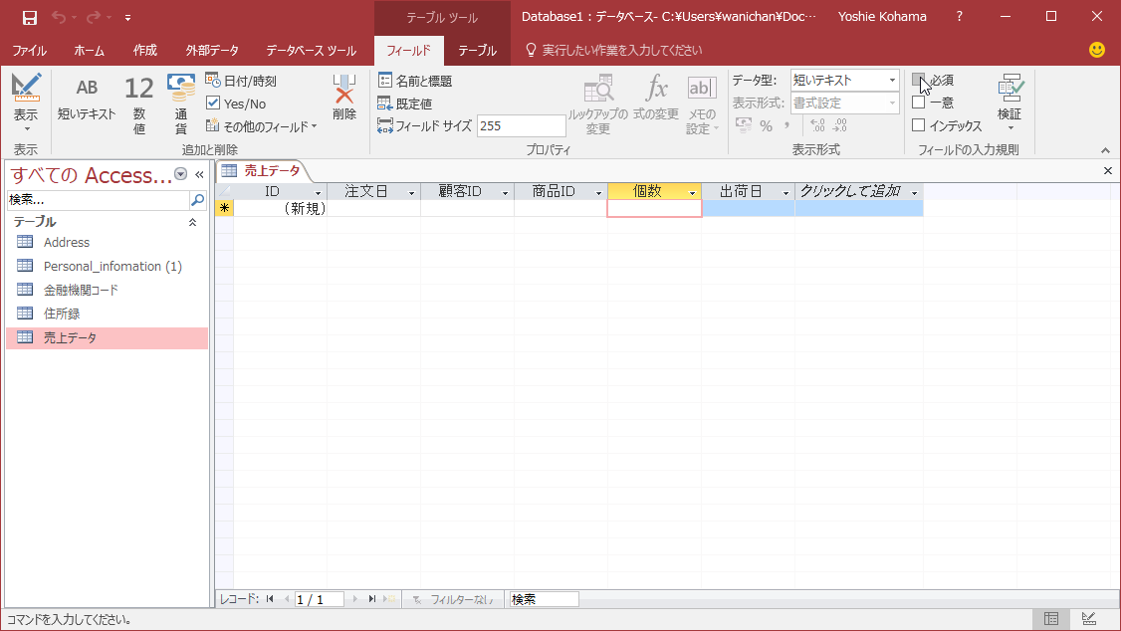Expand More Fields (その他のフィールド) dropdown
This screenshot has height=631, width=1121.
click(261, 126)
